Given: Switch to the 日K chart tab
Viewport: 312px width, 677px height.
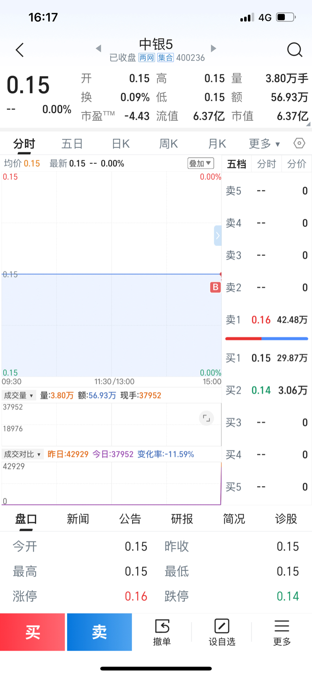Looking at the screenshot, I should (x=121, y=144).
